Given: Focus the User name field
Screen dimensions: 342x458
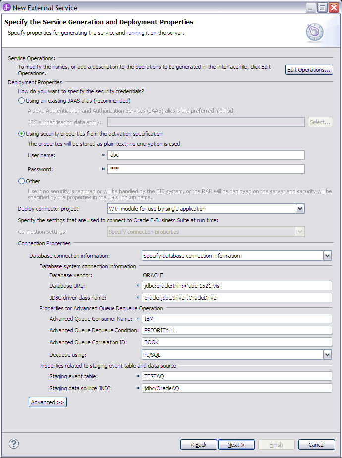Looking at the screenshot, I should (206, 155).
